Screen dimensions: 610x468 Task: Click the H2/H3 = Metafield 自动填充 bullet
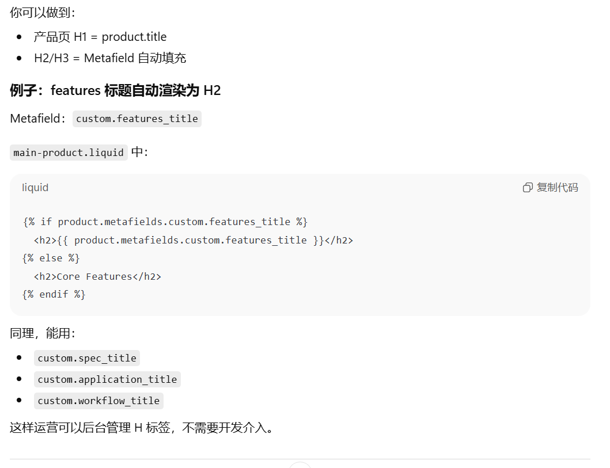[109, 58]
